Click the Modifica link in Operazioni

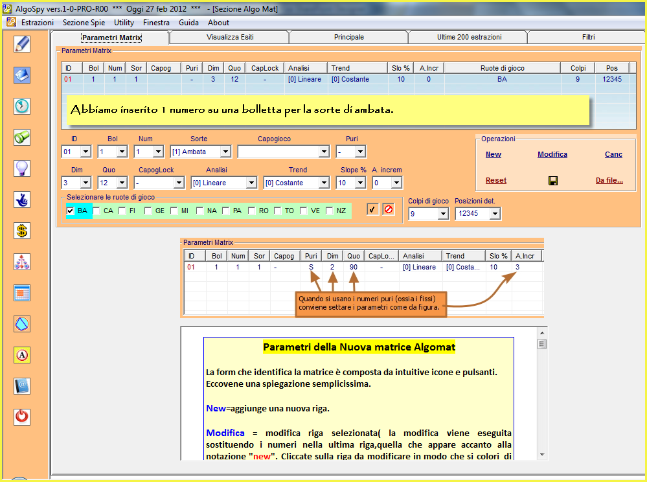[552, 154]
